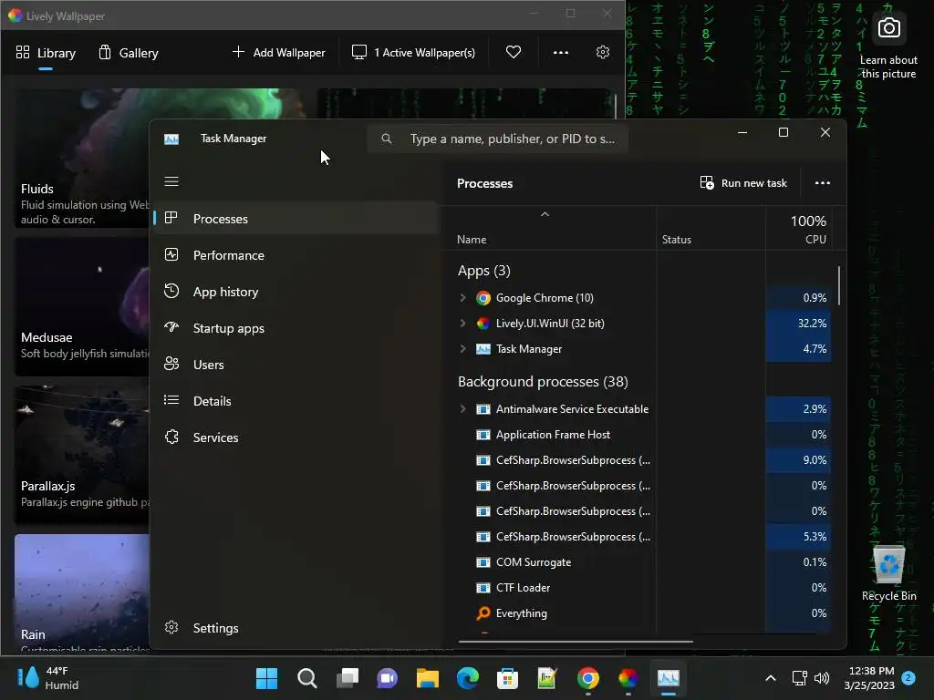Open the Recycle Bin desktop icon
Viewport: 934px width, 700px height.
[888, 572]
